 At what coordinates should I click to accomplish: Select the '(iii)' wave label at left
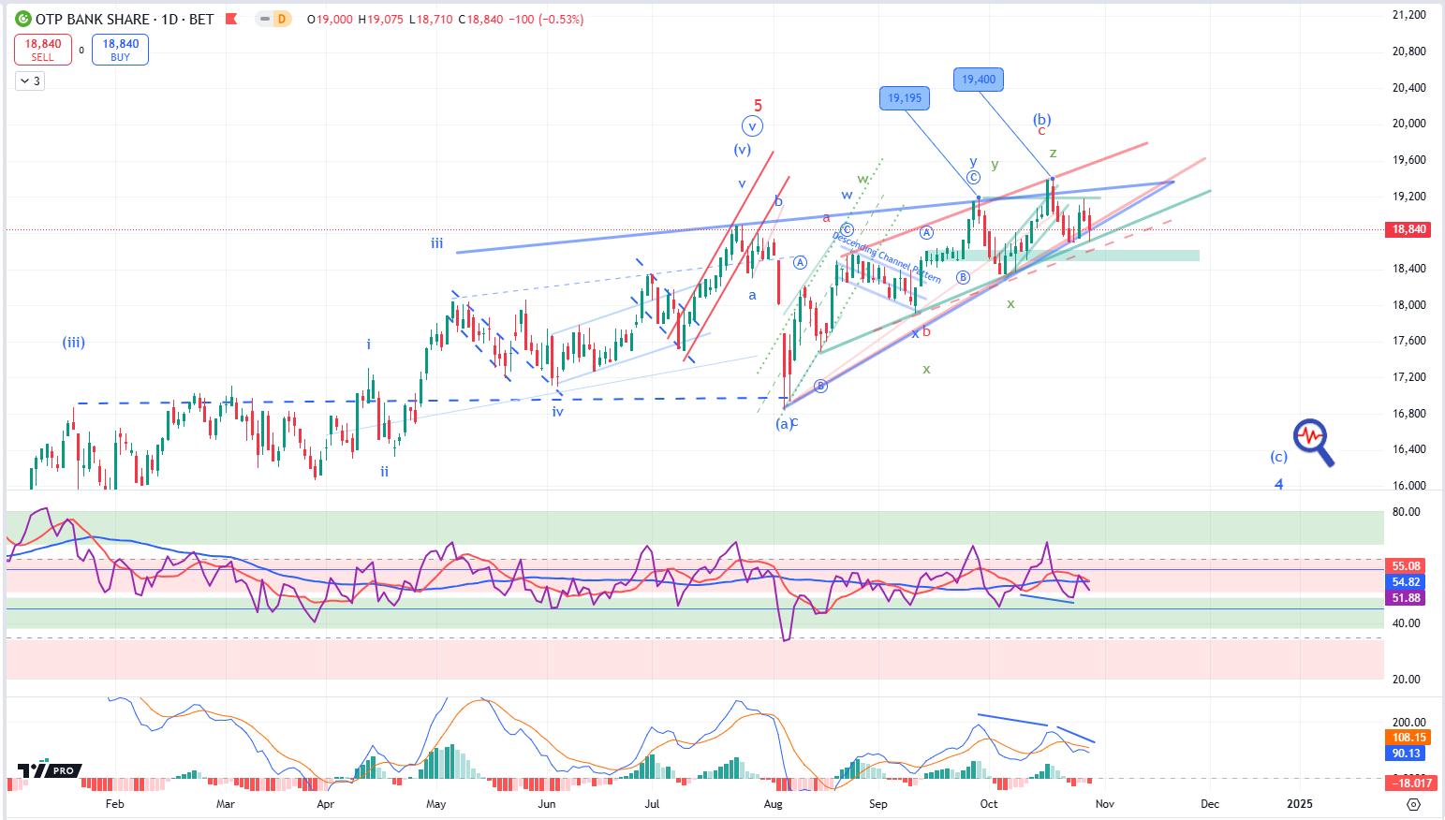[74, 343]
